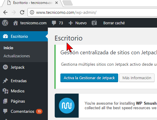This screenshot has width=157, height=120.
Task: Close the Escritorio browser tab
Action: (x=57, y=3)
